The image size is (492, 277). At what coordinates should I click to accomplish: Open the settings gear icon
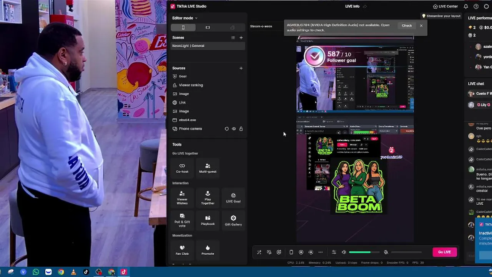point(486,7)
